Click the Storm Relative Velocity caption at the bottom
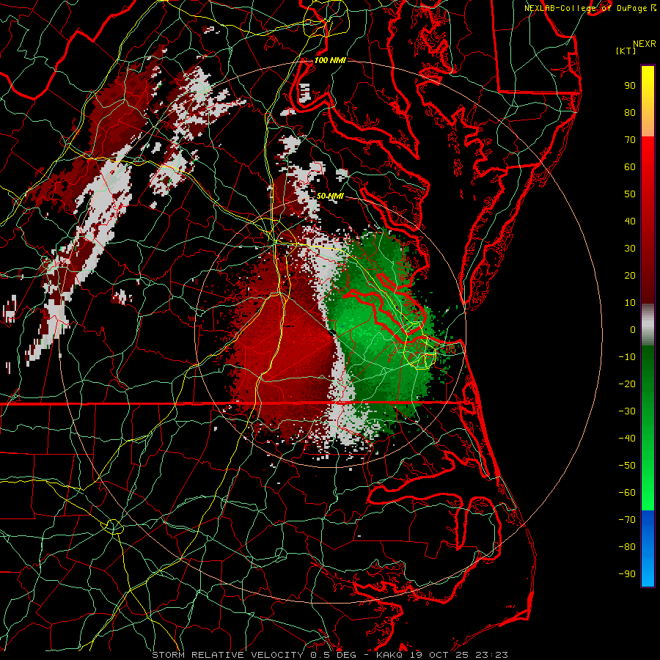The height and width of the screenshot is (660, 660). 329,655
